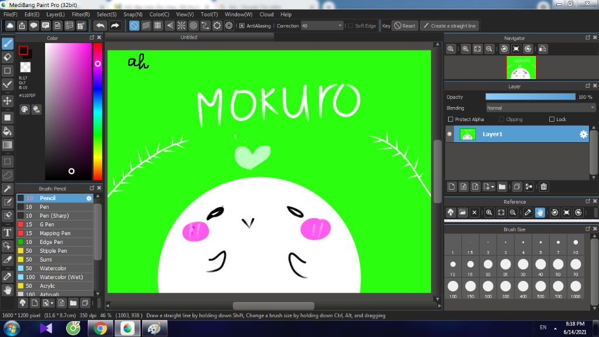The width and height of the screenshot is (599, 337).
Task: Select the Gradient tool
Action: (x=7, y=145)
